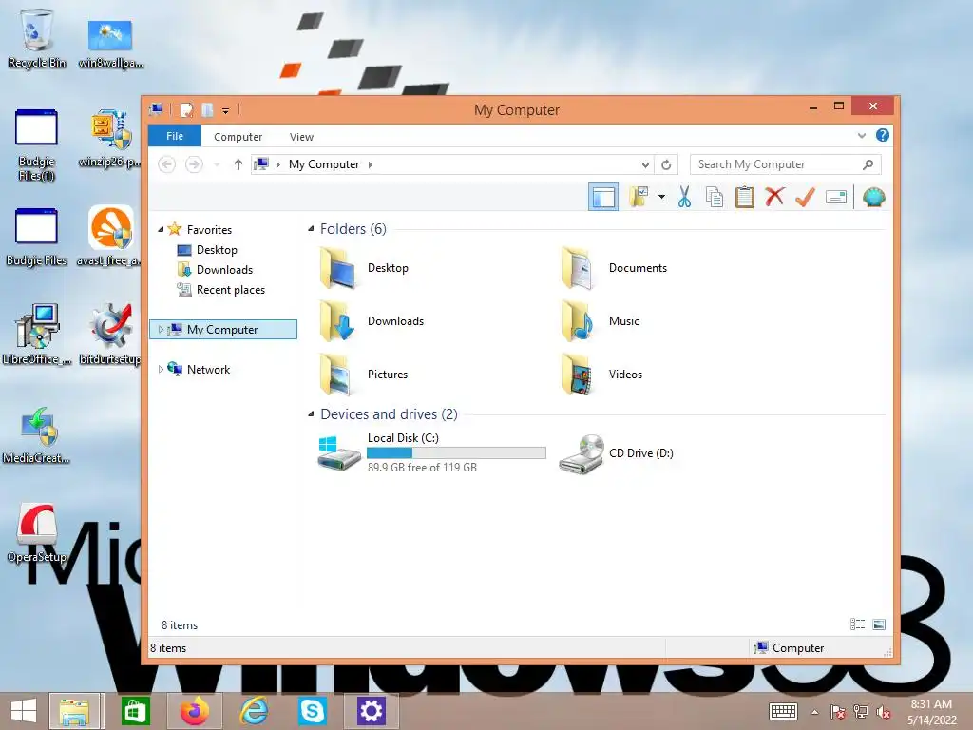Viewport: 973px width, 730px height.
Task: Click the Properties icon in quick access toolbar
Action: pos(186,110)
